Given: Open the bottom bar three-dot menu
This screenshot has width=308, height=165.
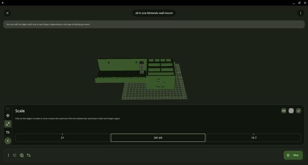Looking at the screenshot, I should tap(8, 155).
